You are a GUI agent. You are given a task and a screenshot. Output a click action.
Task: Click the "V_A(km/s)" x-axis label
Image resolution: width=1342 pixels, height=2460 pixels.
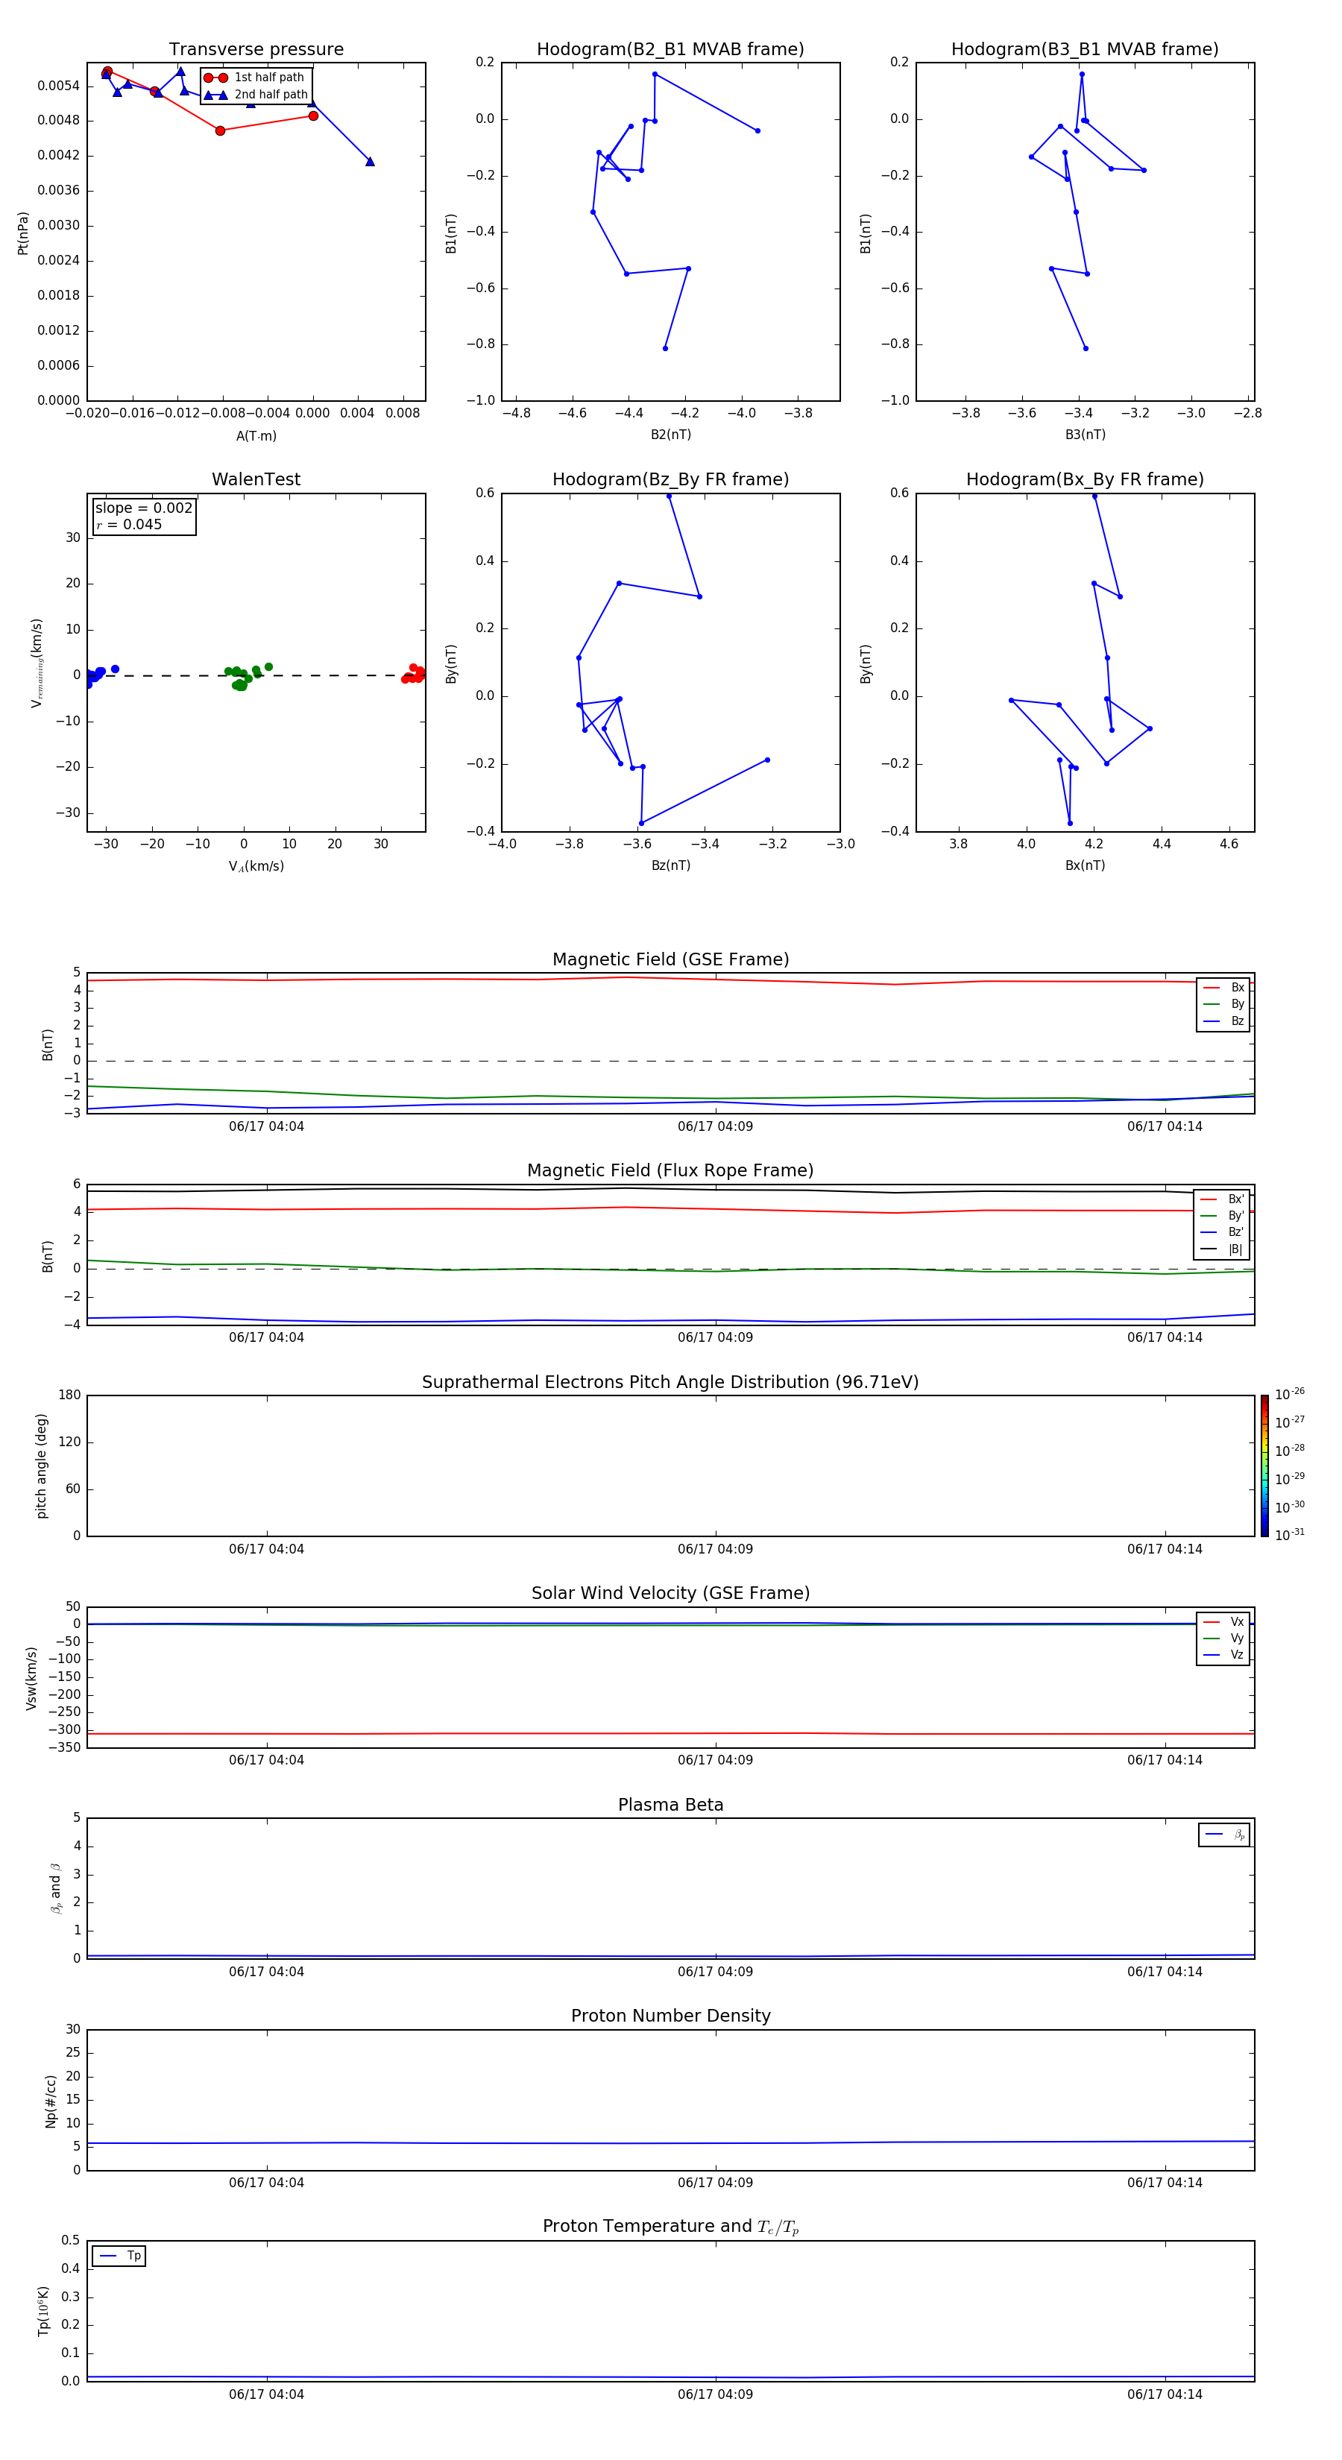[256, 866]
